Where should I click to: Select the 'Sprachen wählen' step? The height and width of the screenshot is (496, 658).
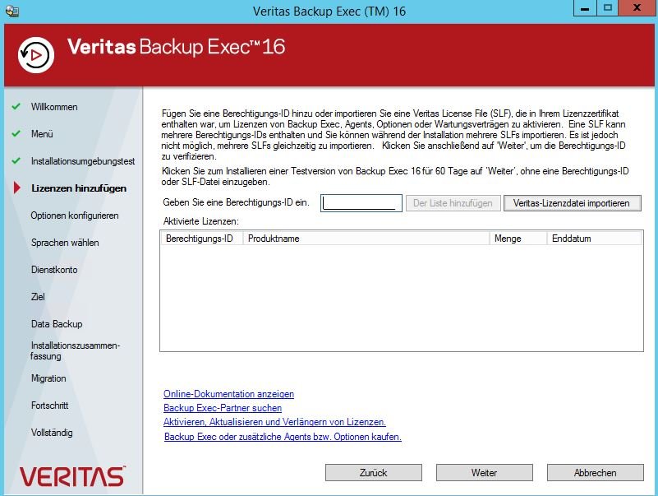click(x=65, y=243)
